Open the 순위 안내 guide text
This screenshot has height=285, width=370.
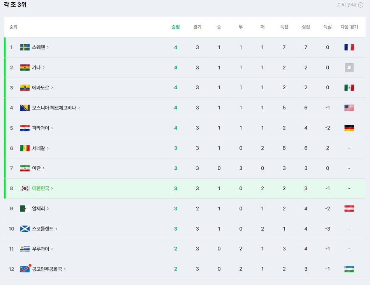[346, 5]
